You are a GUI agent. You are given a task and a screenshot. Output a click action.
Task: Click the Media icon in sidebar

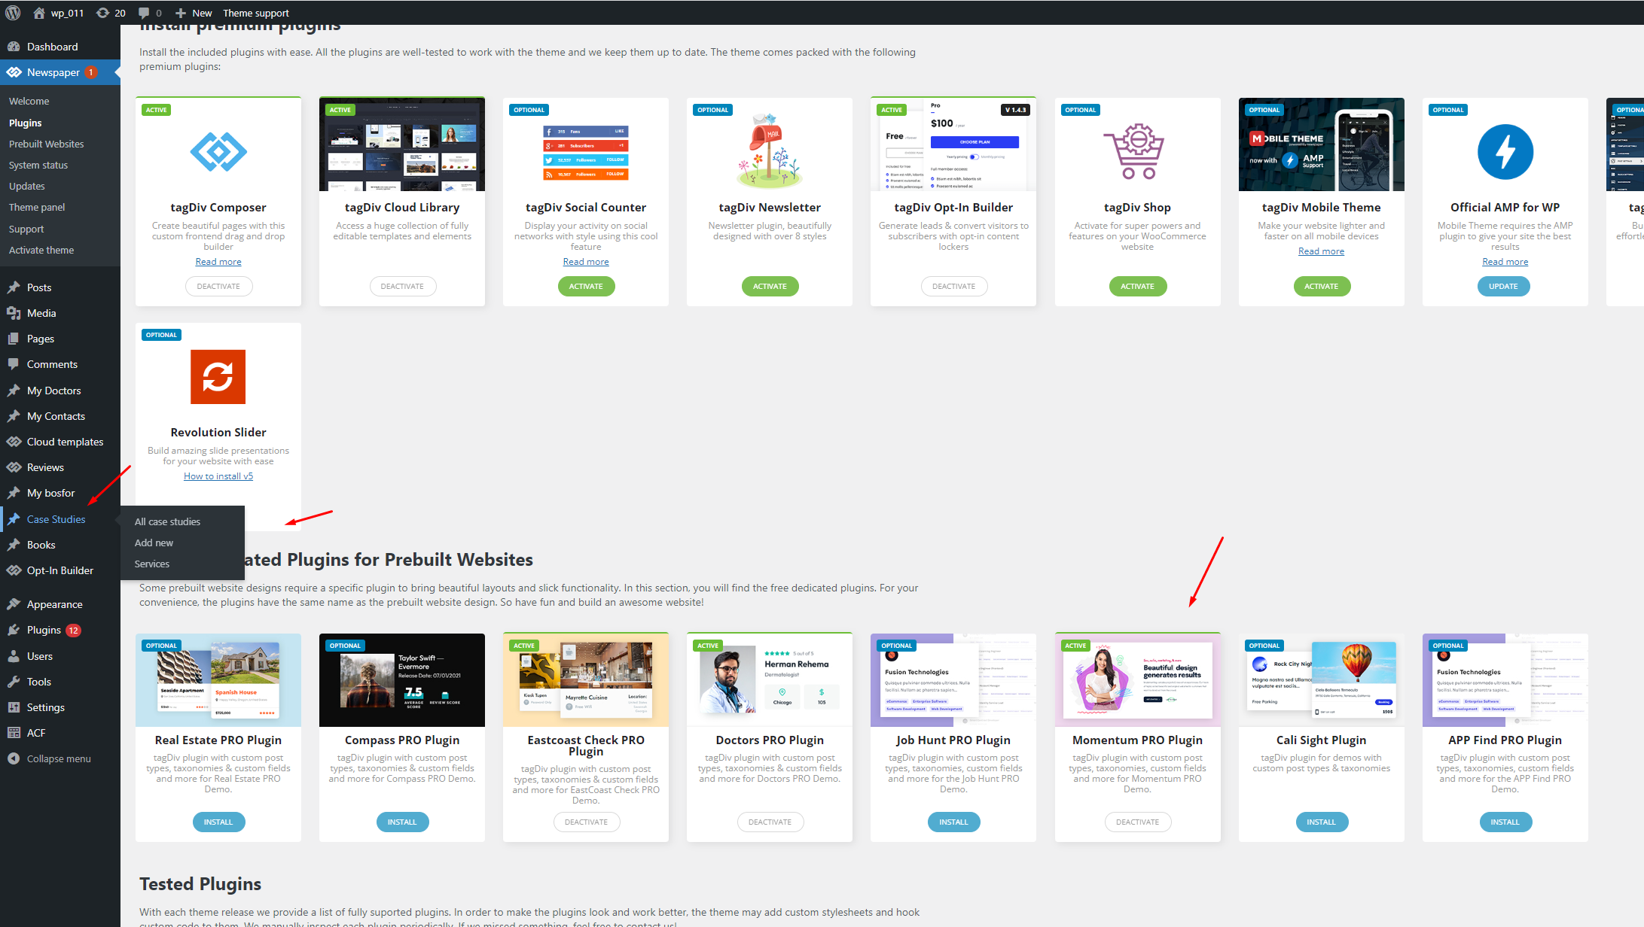(14, 313)
